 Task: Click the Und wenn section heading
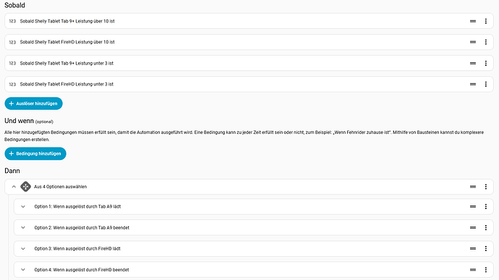pos(19,121)
